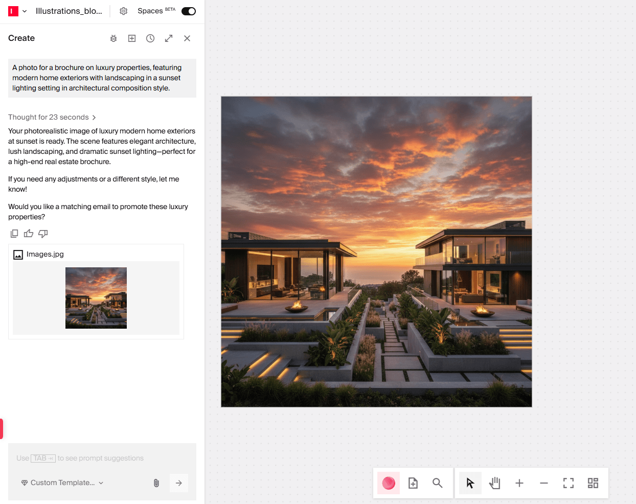636x504 pixels.
Task: Copy the assistant's response
Action: pyautogui.click(x=14, y=233)
